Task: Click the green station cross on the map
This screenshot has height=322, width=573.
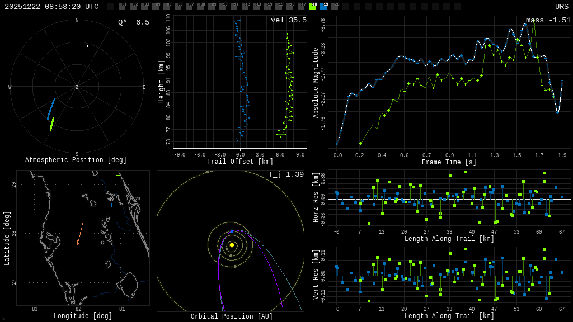Action: [x=118, y=176]
